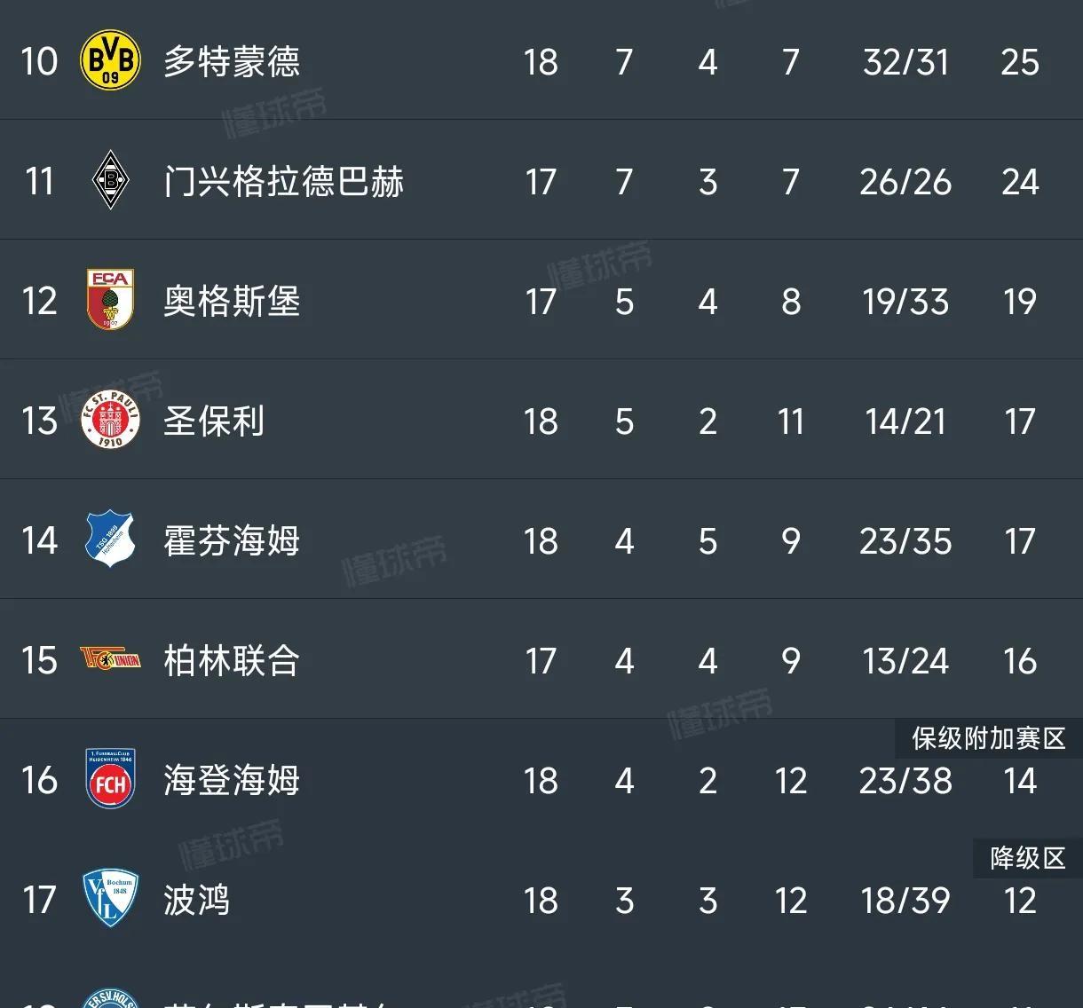Open the Hoffenheim TSG badge

[x=110, y=540]
